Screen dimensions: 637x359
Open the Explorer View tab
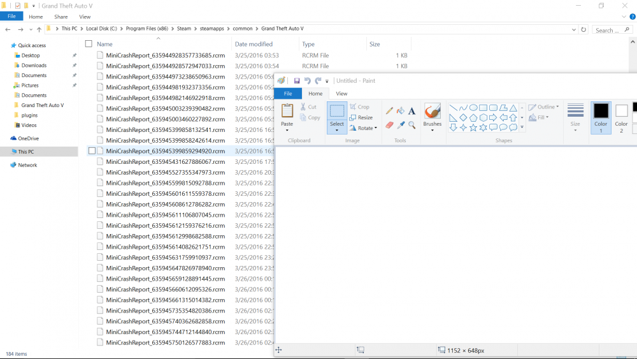[85, 17]
